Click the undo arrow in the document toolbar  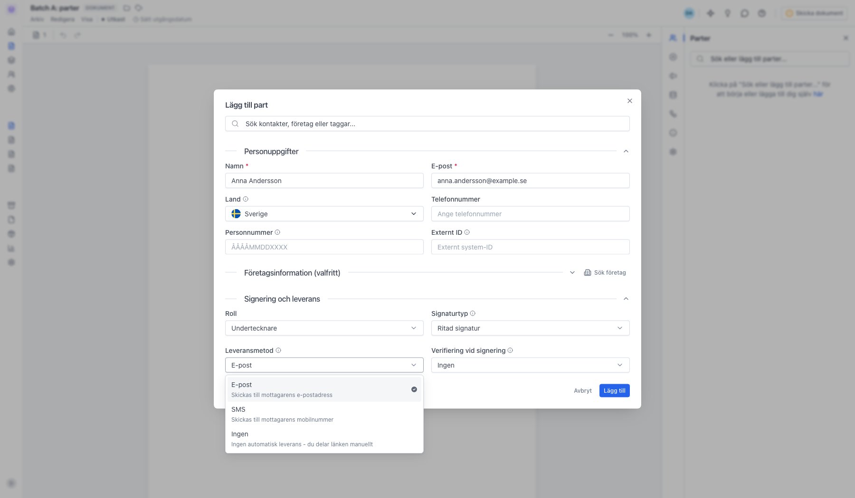point(63,35)
